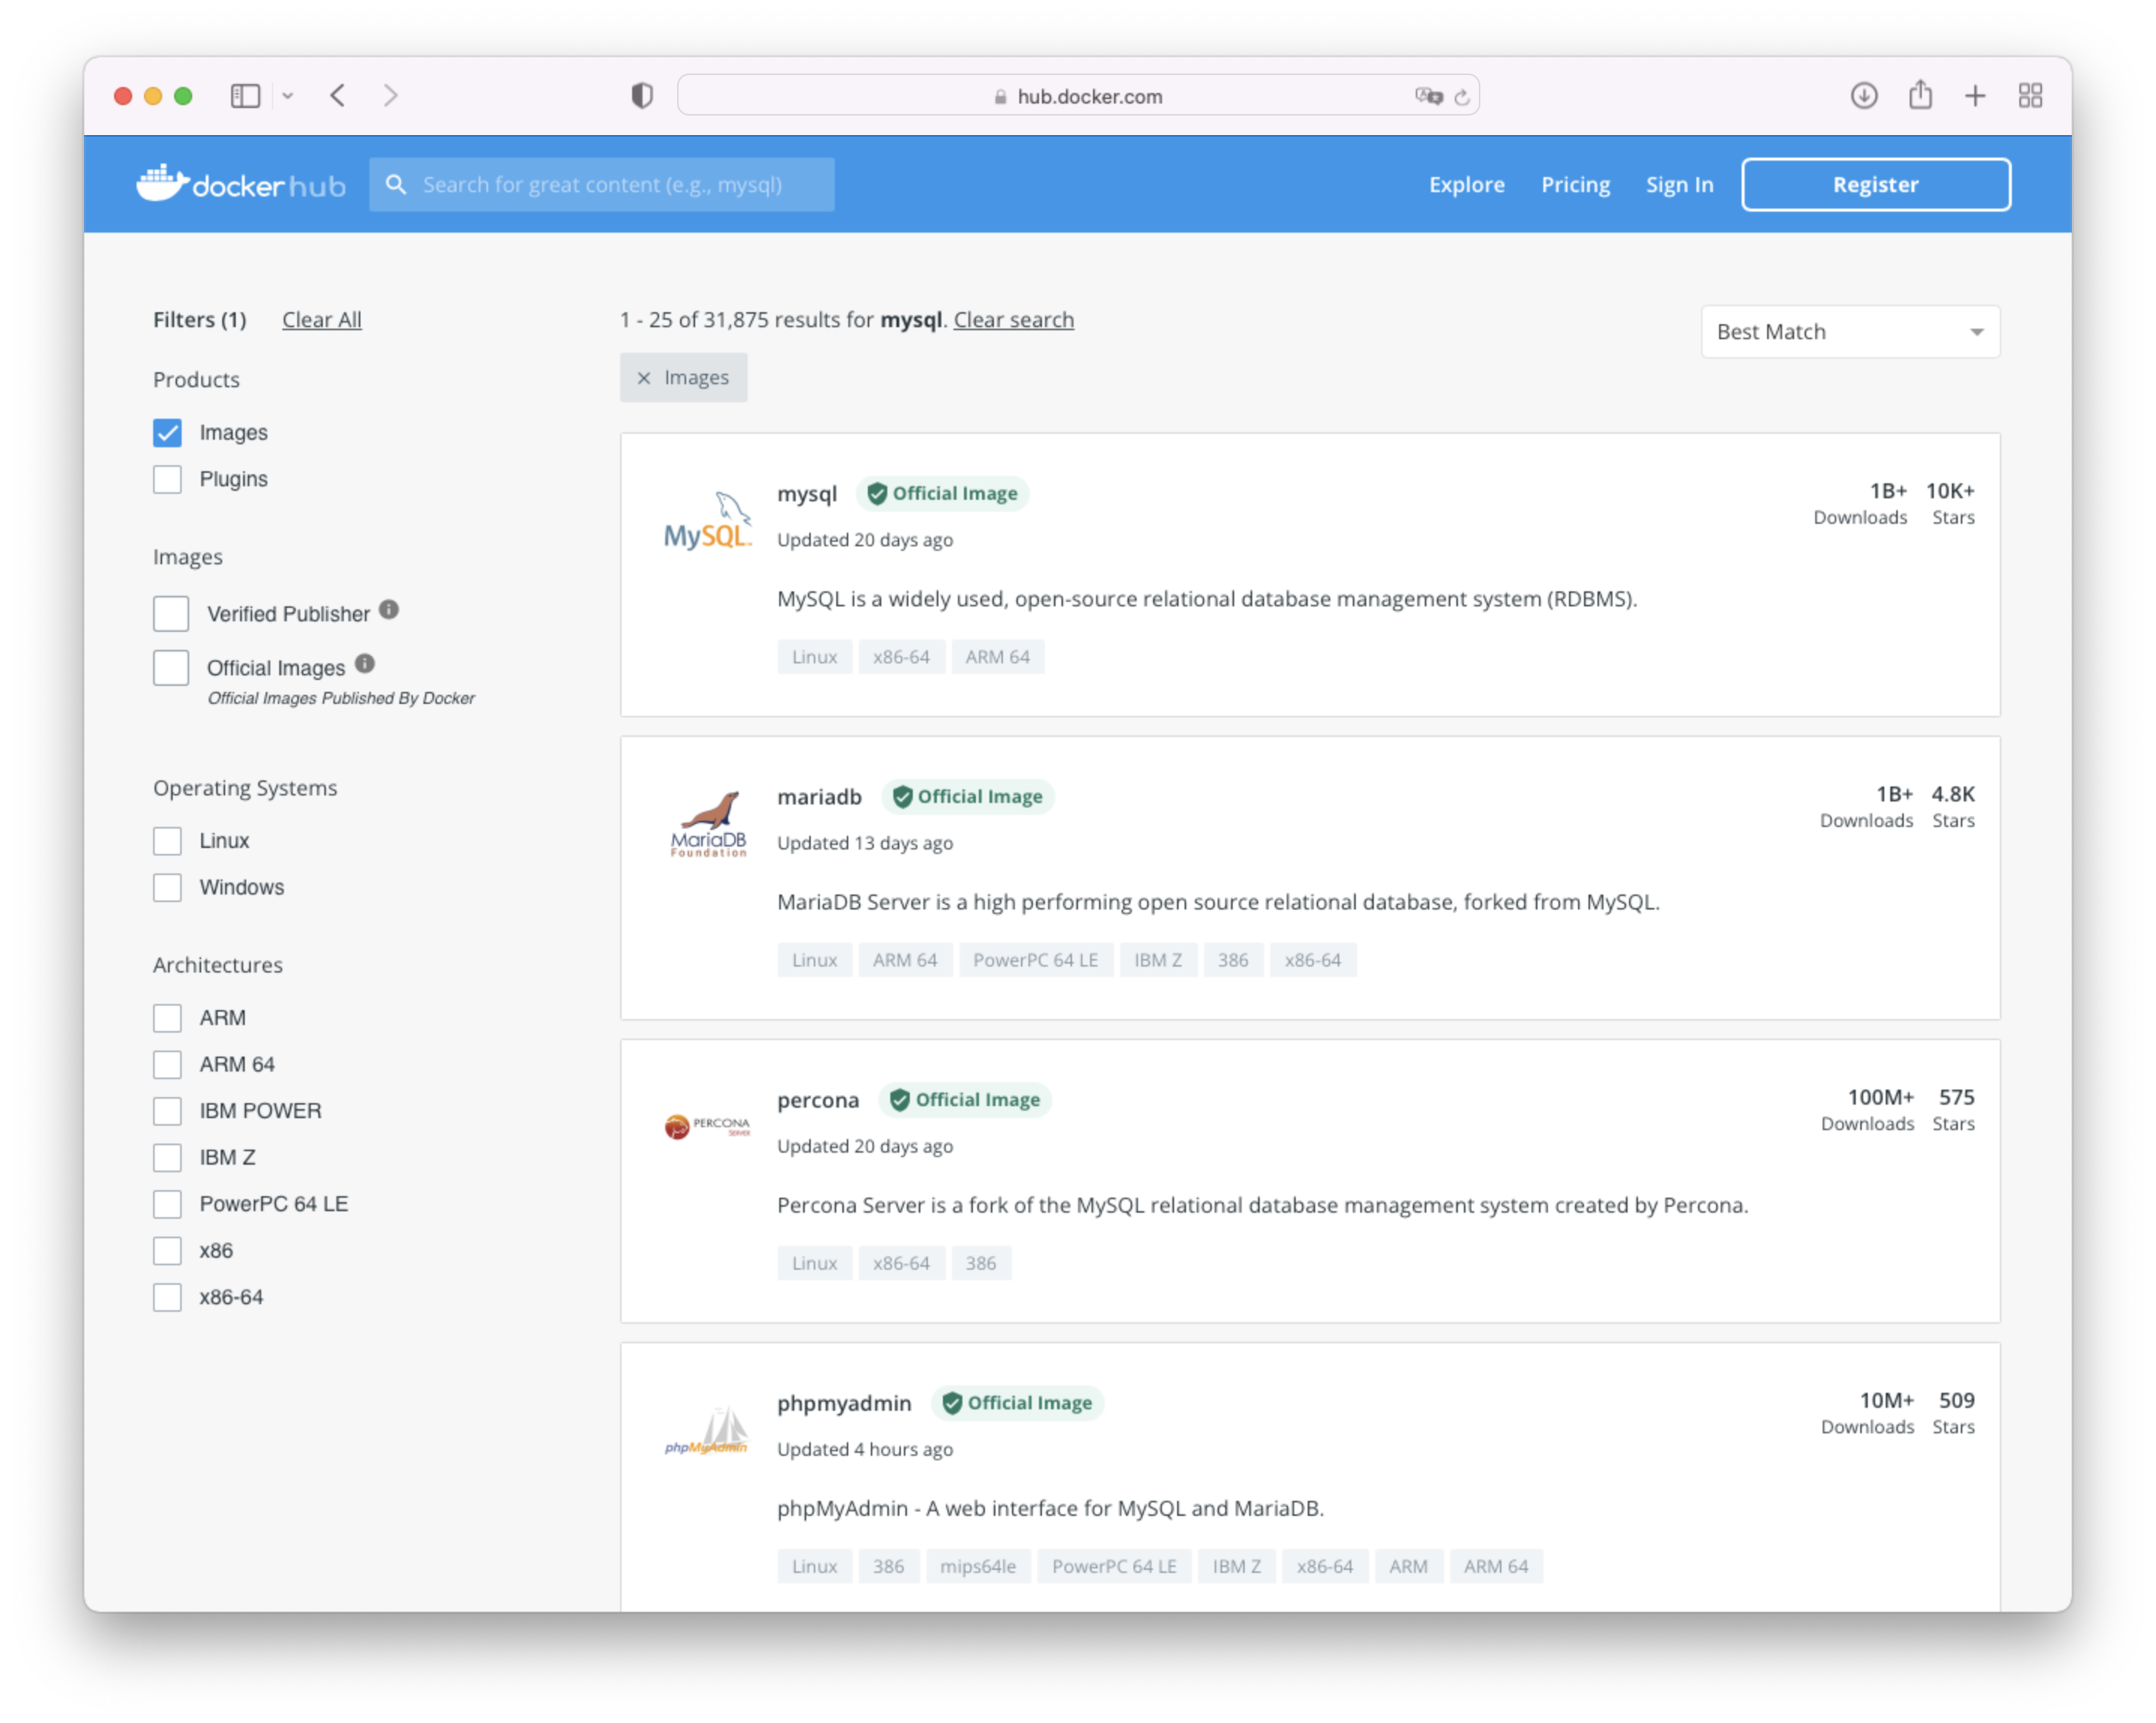Open the MariaDB logo thumbnail

pyautogui.click(x=708, y=823)
